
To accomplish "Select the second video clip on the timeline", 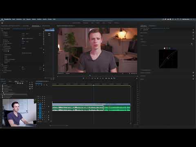I will [x=117, y=104].
